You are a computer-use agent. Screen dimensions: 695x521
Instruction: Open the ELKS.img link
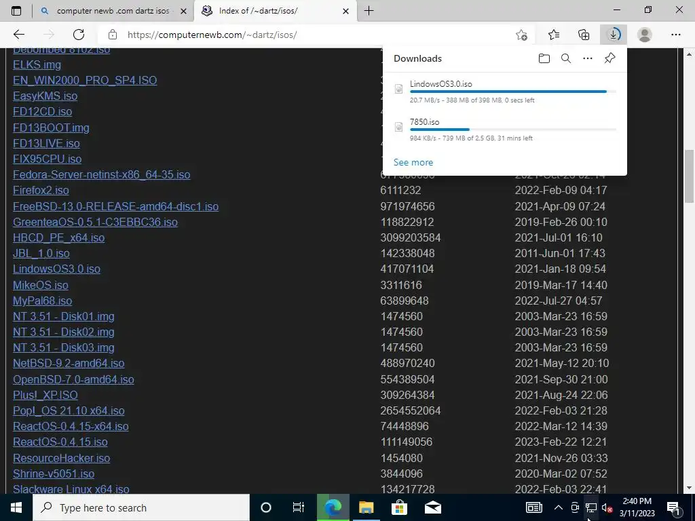(37, 64)
